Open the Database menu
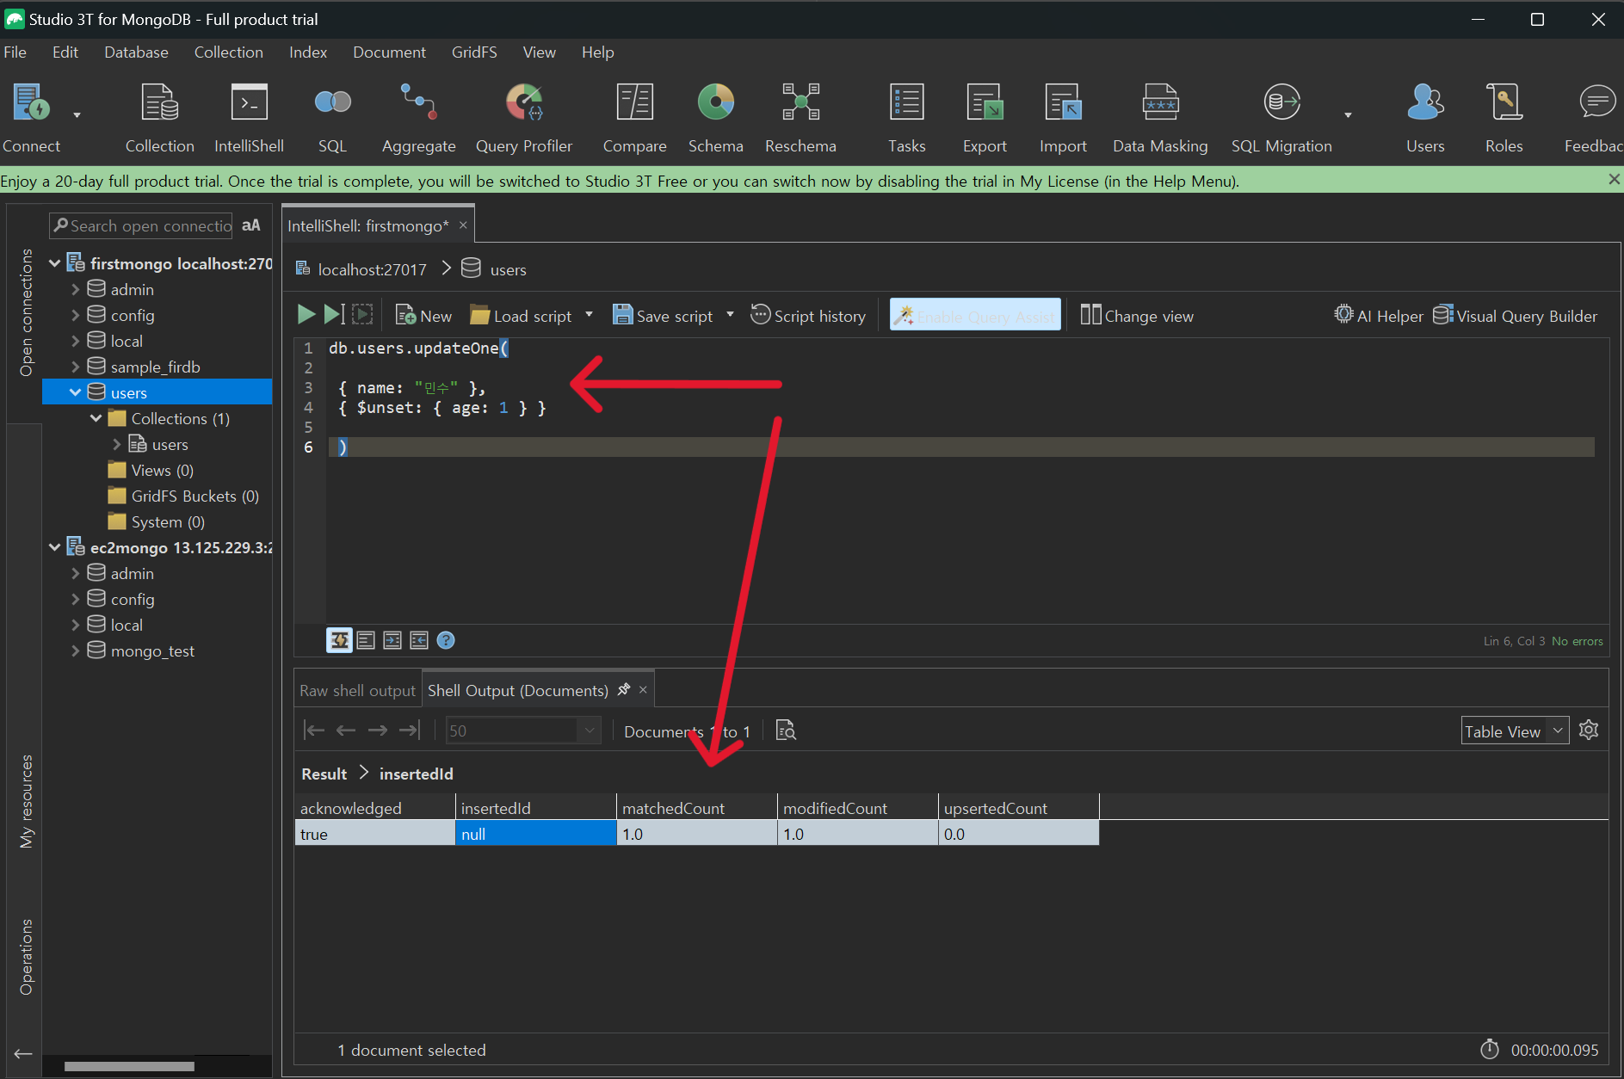This screenshot has height=1079, width=1624. click(x=136, y=52)
